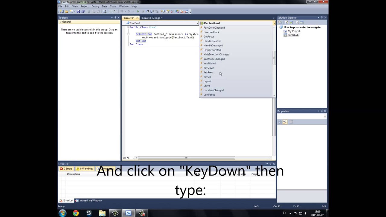This screenshot has height=217, width=386.
Task: Click the Chrome icon in the taskbar
Action: click(76, 213)
